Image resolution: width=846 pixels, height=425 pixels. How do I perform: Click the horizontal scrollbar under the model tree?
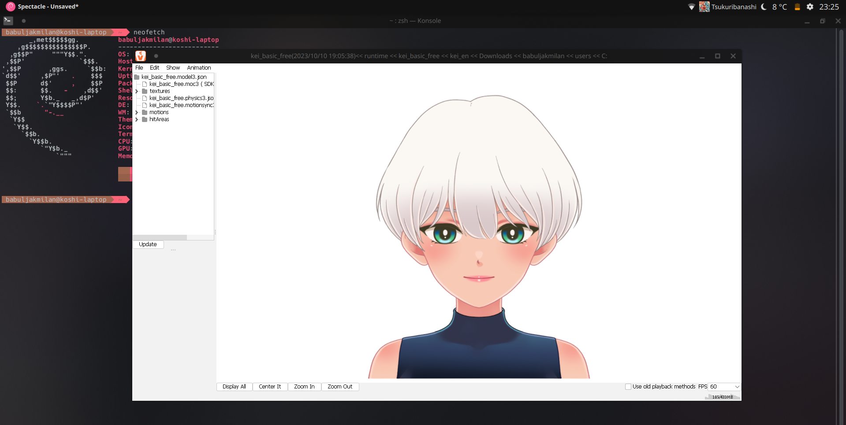pyautogui.click(x=160, y=237)
